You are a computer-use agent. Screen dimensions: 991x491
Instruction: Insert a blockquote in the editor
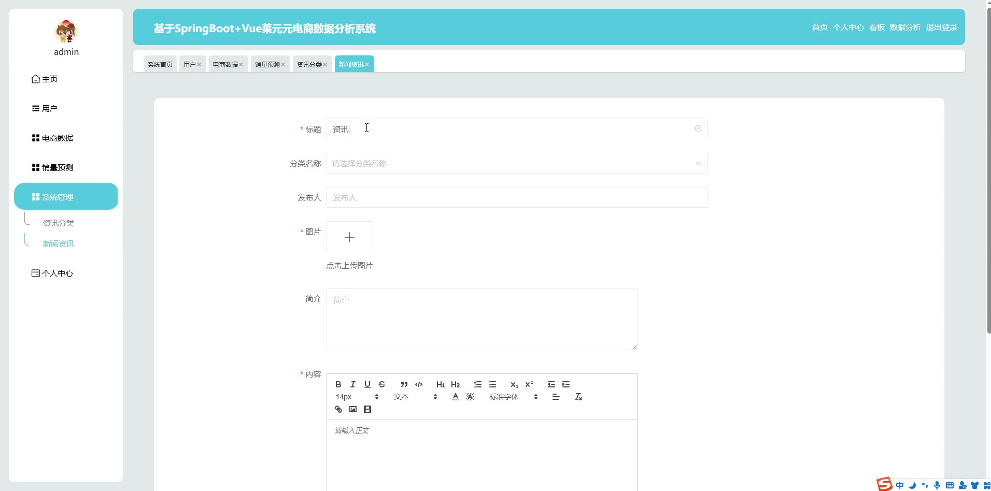(404, 384)
